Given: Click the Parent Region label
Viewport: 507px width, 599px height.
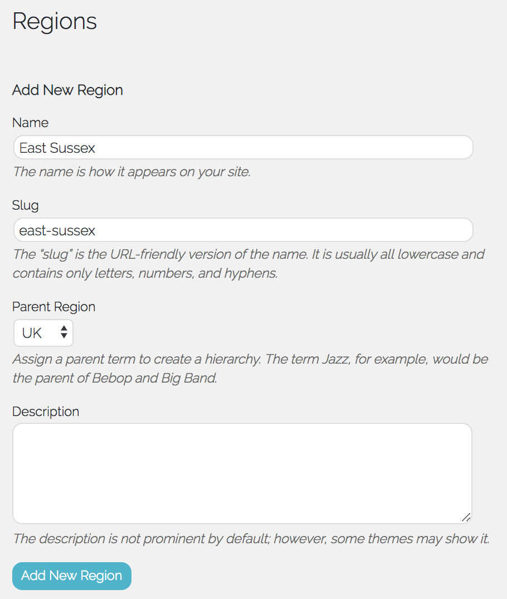Looking at the screenshot, I should (53, 307).
